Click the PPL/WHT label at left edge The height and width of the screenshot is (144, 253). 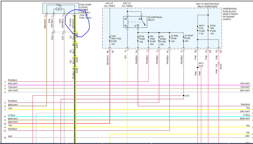click(x=13, y=84)
